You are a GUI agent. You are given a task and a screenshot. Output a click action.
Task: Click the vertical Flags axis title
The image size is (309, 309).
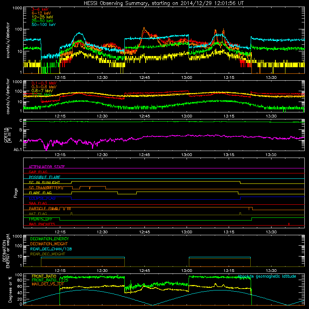coord(16,193)
